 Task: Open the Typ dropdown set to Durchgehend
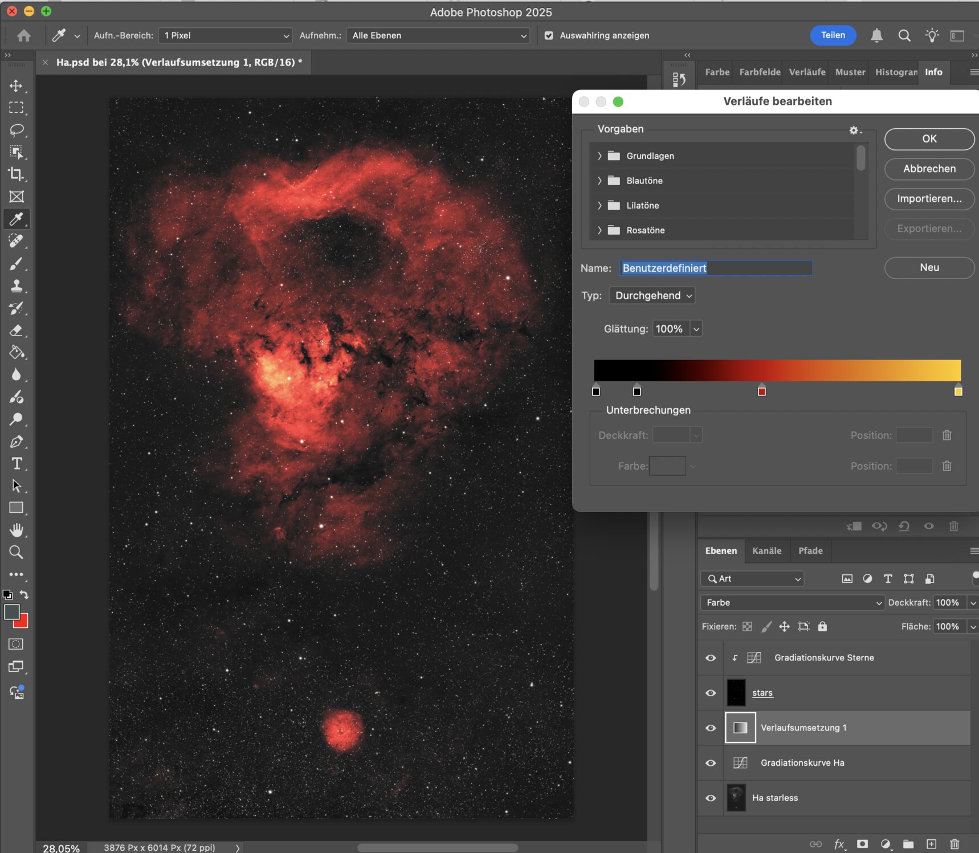[652, 295]
